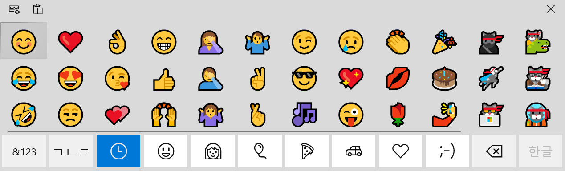This screenshot has height=171, width=565.
Task: Open the transportation car category tab
Action: point(354,151)
